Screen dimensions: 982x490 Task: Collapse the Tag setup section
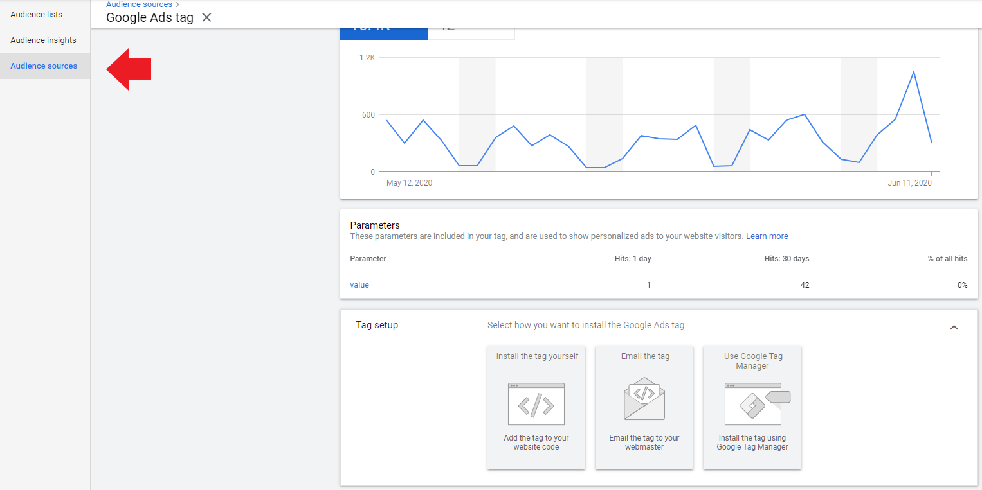click(954, 328)
